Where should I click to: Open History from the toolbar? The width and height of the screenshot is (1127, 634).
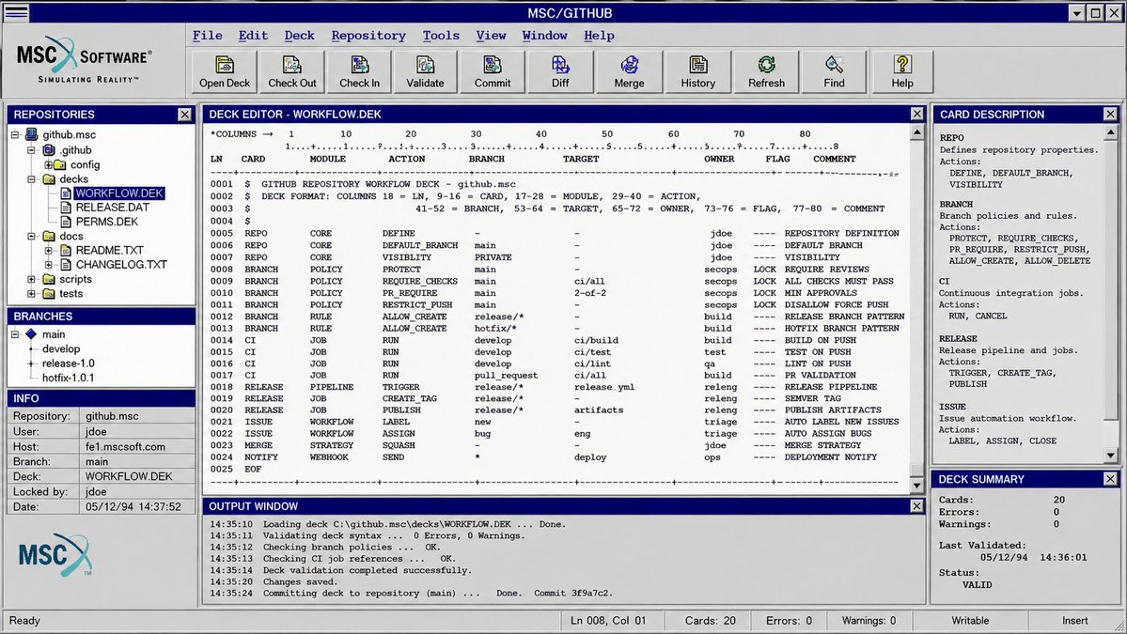point(697,71)
